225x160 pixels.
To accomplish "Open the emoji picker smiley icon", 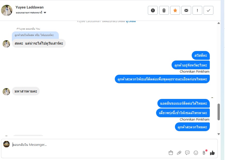I will tap(196, 153).
